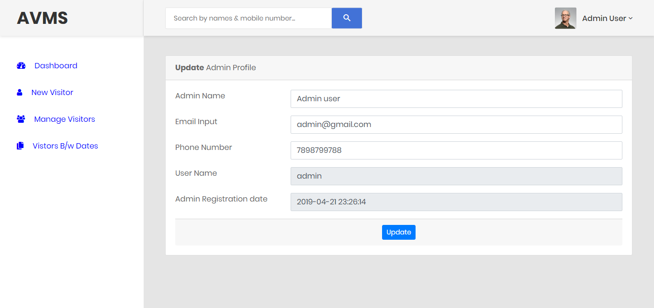654x308 pixels.
Task: Click inside the search bar
Action: point(248,18)
